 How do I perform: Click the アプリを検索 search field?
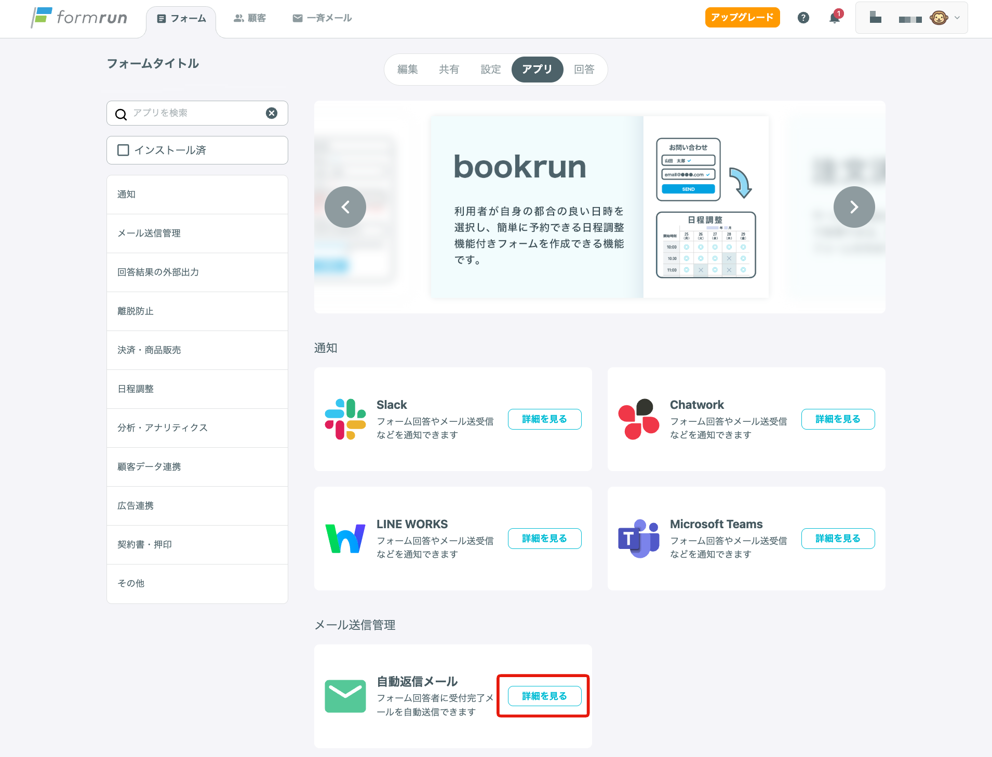point(197,113)
